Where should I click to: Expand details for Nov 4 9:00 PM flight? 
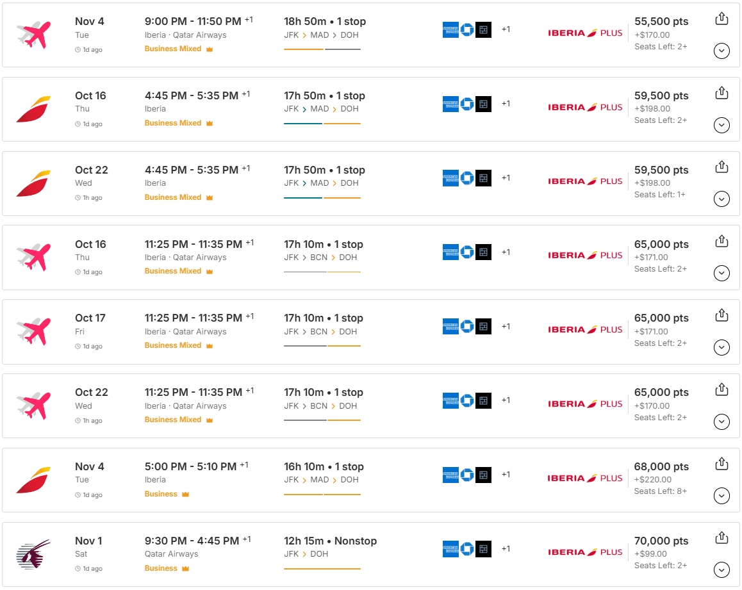coord(721,51)
